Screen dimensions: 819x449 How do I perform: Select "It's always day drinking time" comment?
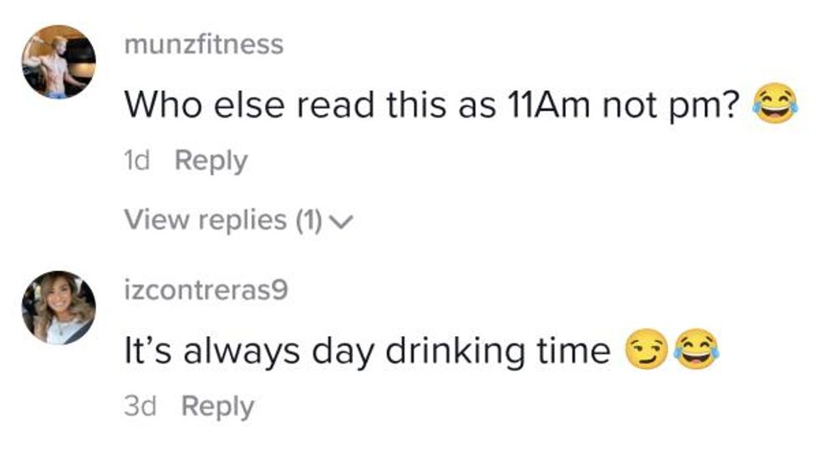click(x=366, y=351)
